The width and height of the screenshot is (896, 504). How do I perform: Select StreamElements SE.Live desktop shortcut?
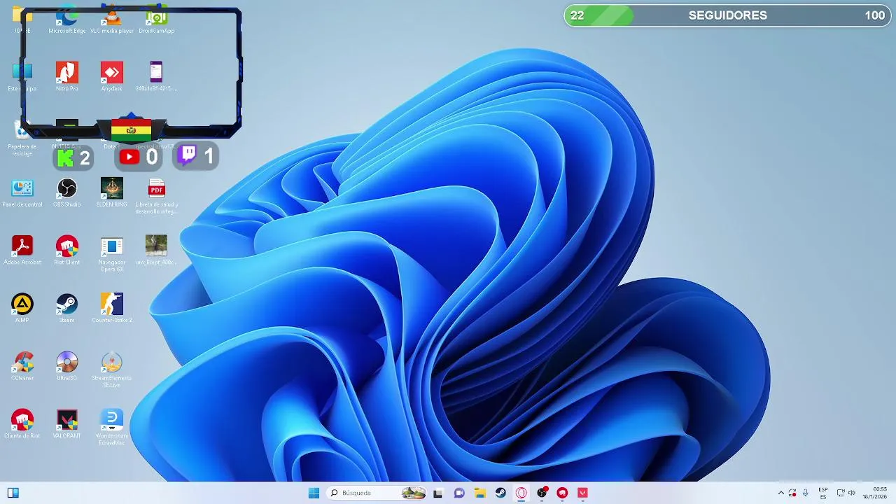[111, 370]
